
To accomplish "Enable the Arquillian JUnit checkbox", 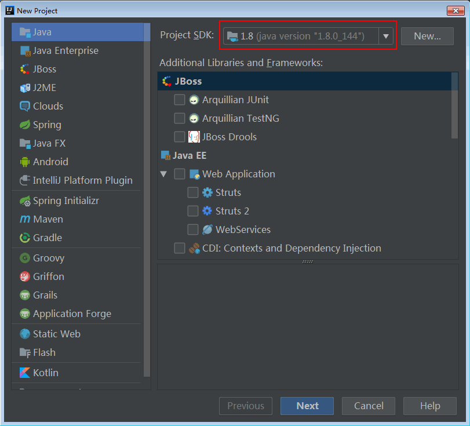I will click(180, 100).
